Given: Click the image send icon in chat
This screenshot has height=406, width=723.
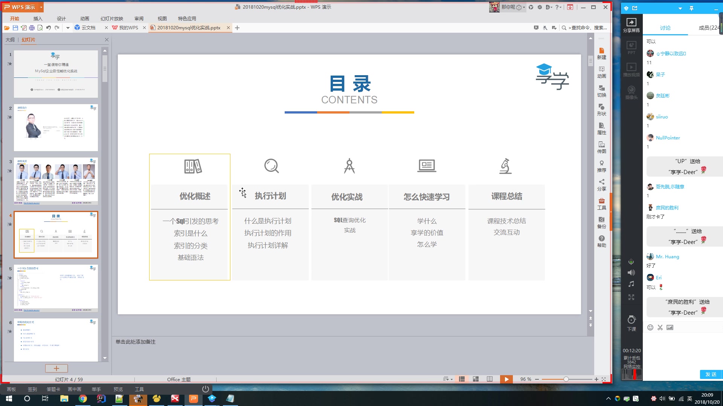Looking at the screenshot, I should [670, 327].
